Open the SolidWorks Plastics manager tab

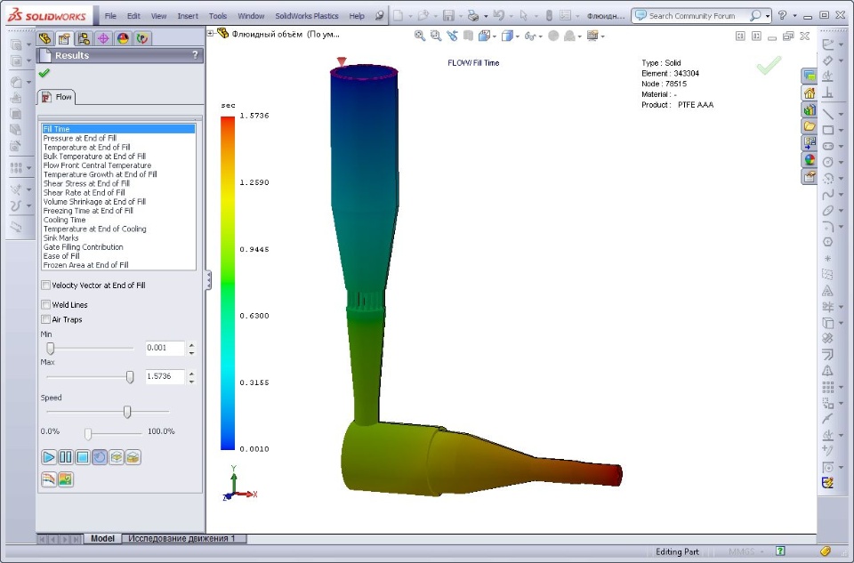tap(142, 38)
